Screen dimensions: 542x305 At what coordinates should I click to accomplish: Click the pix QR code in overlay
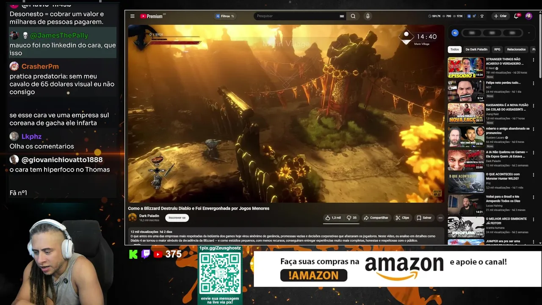220,273
